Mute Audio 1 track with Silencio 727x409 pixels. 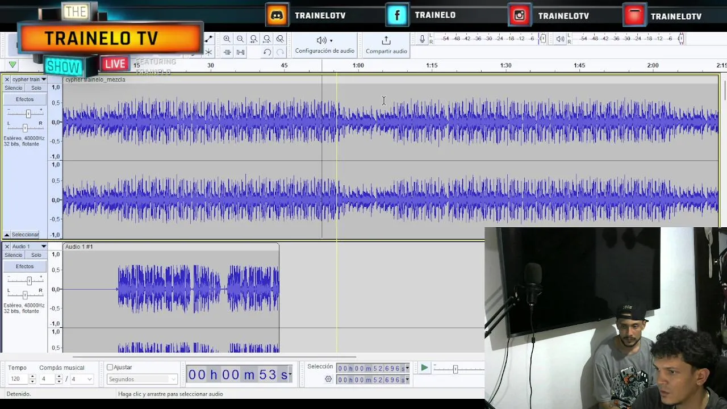point(14,255)
